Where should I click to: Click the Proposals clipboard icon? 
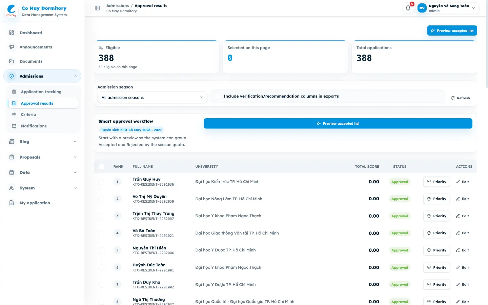pos(12,157)
